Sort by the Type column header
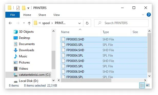The width and height of the screenshot is (158, 95). point(106,32)
